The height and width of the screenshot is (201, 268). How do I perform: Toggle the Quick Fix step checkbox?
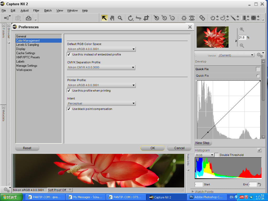pyautogui.click(x=258, y=69)
